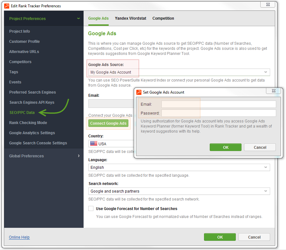The height and width of the screenshot is (250, 286).
Task: Click the app logo in Set Google Ads Account dialog
Action: click(139, 92)
